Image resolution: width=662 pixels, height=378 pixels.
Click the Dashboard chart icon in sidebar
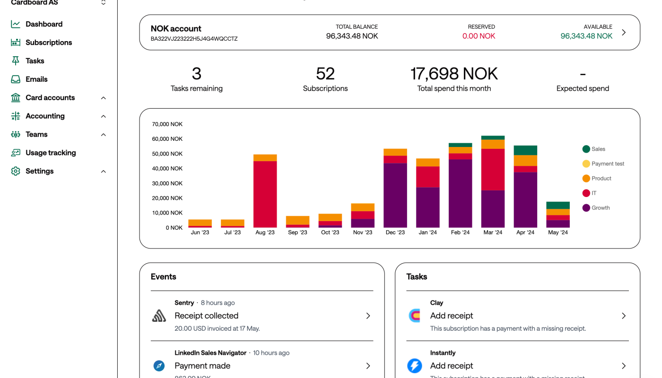point(16,24)
